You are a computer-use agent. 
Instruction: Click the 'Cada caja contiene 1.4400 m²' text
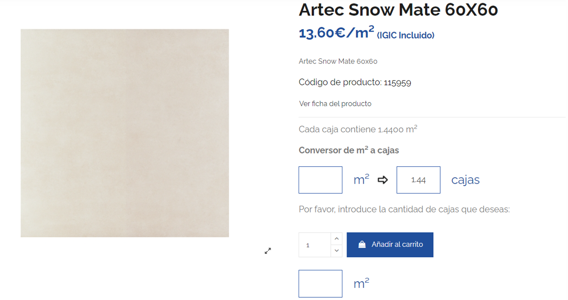click(x=358, y=130)
